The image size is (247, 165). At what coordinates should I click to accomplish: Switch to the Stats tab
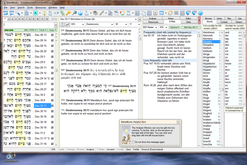188,22
